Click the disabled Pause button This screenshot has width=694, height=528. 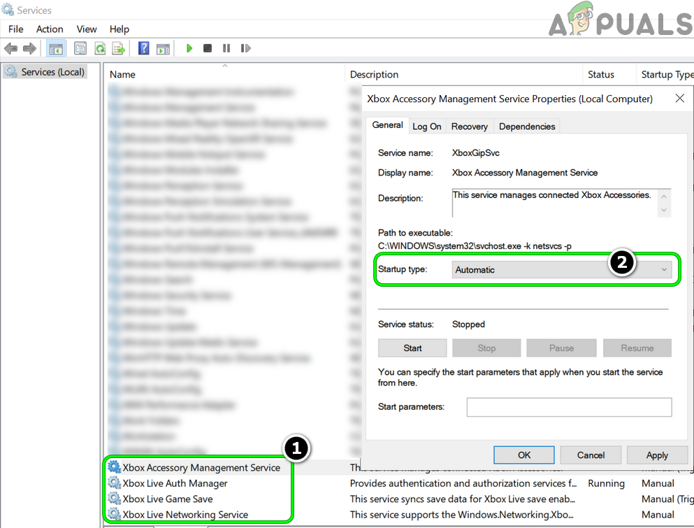tap(561, 348)
